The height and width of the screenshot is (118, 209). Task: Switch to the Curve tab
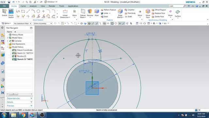point(23,6)
